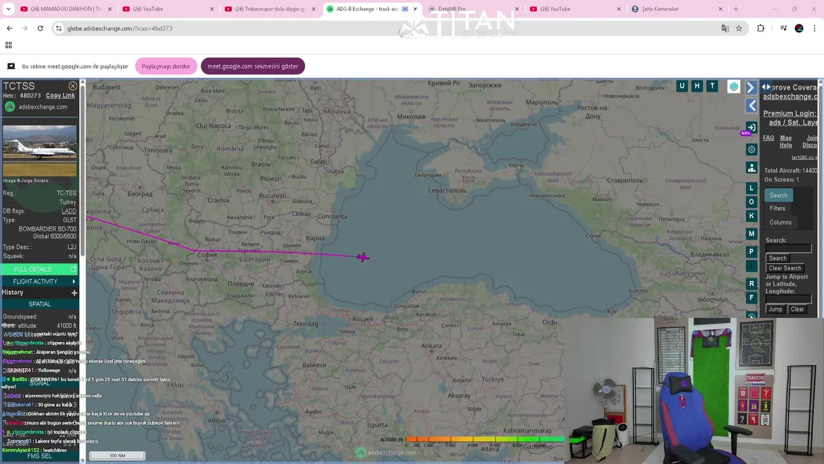This screenshot has height=464, width=824.
Task: Click the altitude color legend bar
Action: click(x=485, y=440)
